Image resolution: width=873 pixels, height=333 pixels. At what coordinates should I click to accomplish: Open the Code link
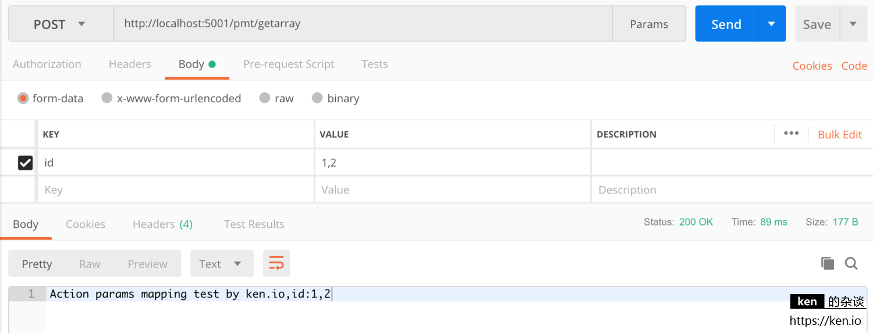[x=854, y=66]
